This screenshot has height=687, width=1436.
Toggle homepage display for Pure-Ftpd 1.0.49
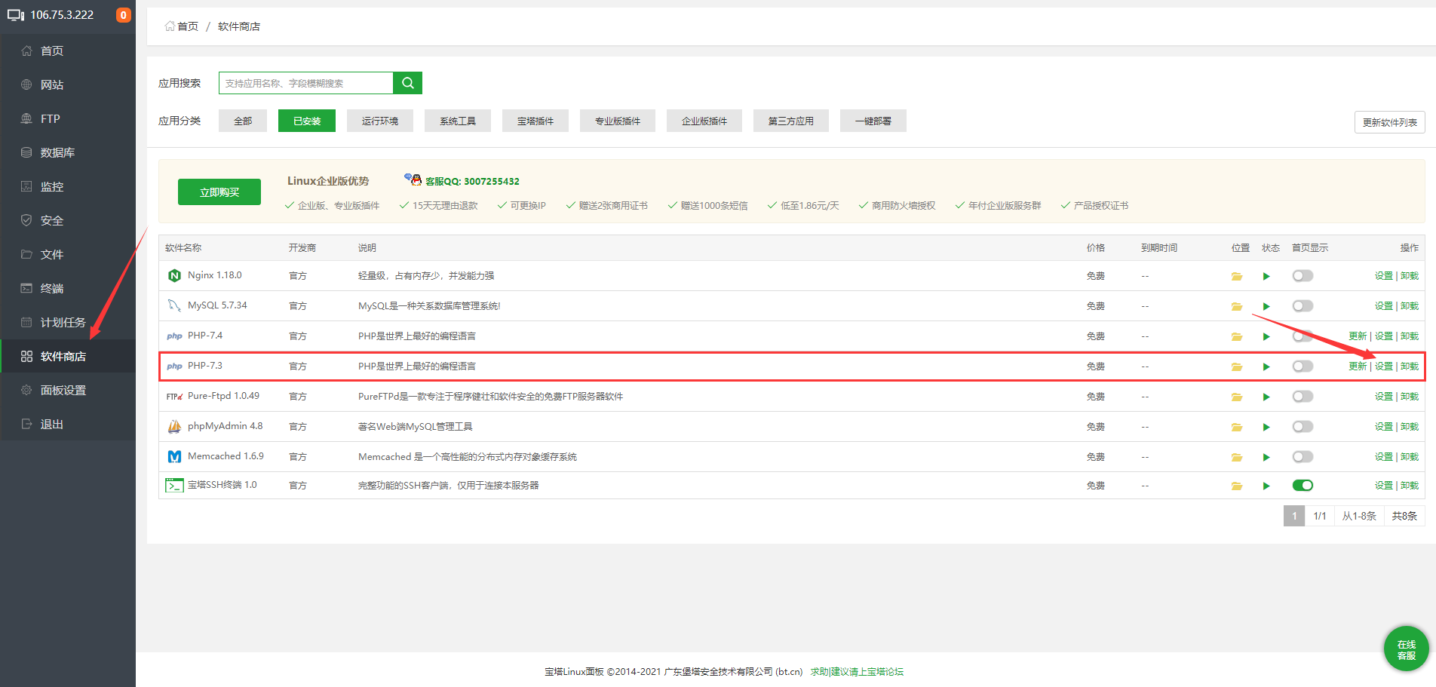(1303, 397)
